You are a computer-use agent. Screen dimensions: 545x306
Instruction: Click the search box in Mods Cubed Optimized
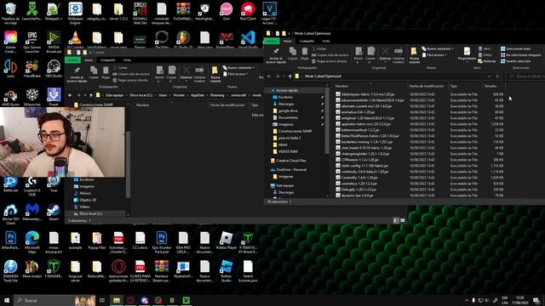(525, 76)
